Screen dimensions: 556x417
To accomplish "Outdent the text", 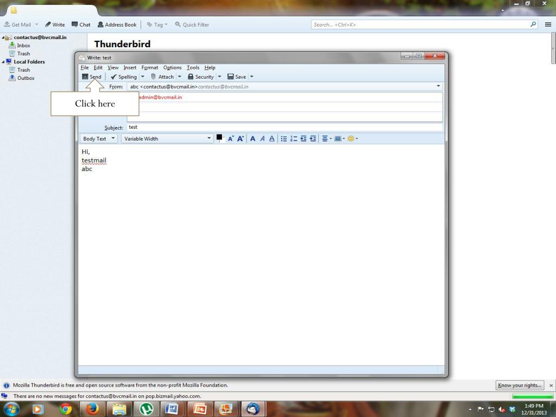I will pos(304,138).
